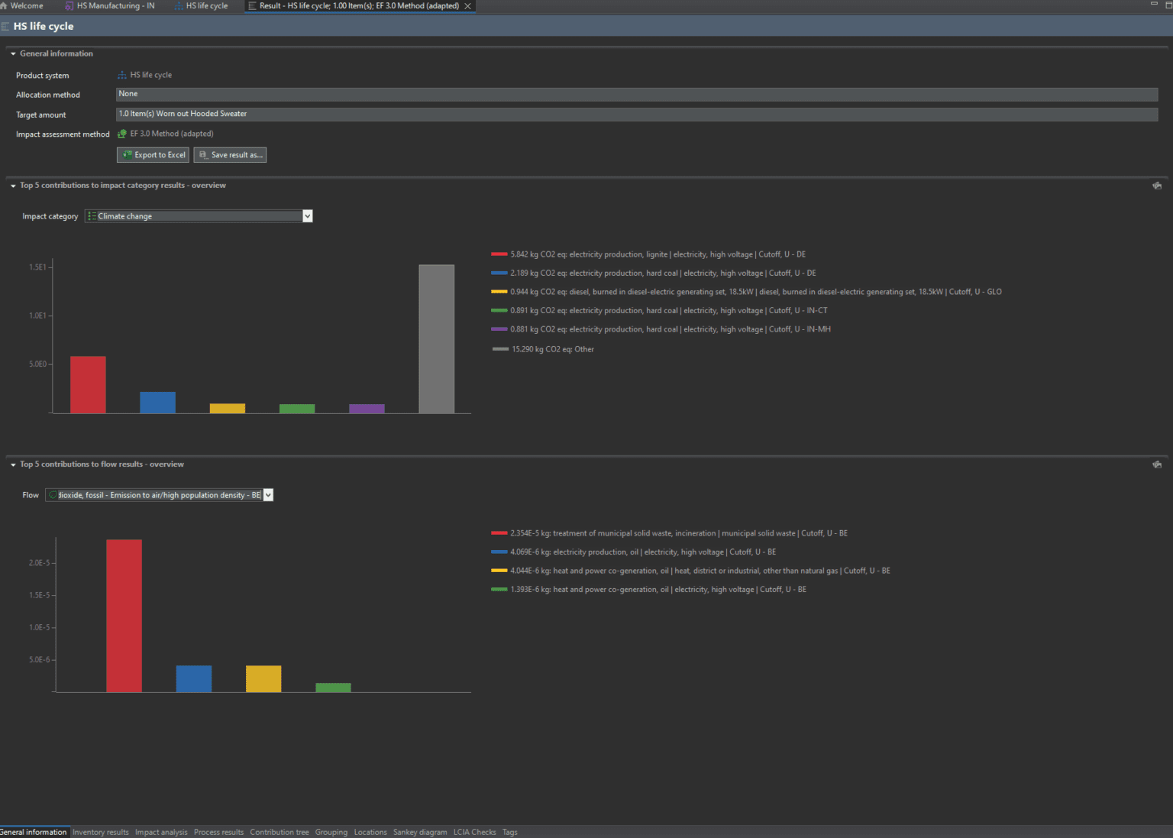Collapse Top 5 impact category contributions section

13,186
